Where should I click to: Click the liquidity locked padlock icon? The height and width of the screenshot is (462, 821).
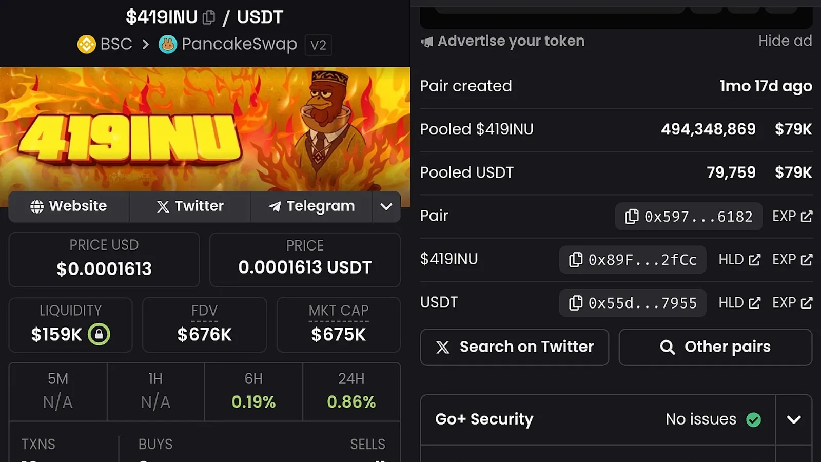[x=99, y=334]
